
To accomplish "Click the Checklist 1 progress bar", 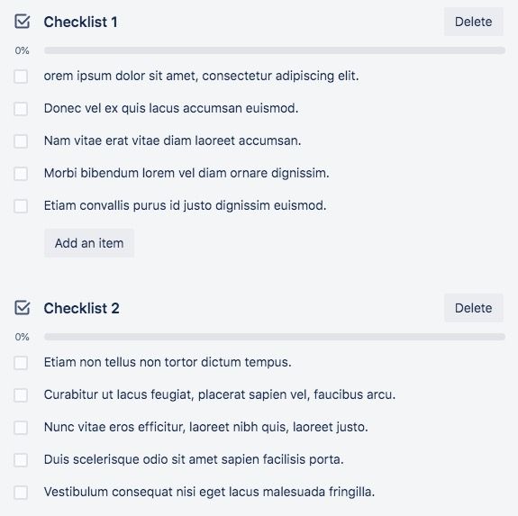I will pos(275,50).
